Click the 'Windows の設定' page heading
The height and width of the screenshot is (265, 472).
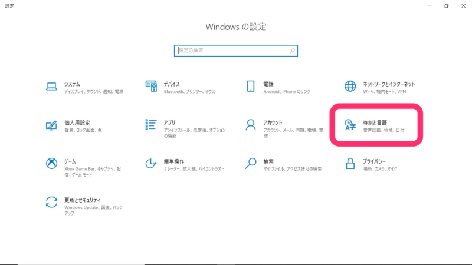pos(235,26)
